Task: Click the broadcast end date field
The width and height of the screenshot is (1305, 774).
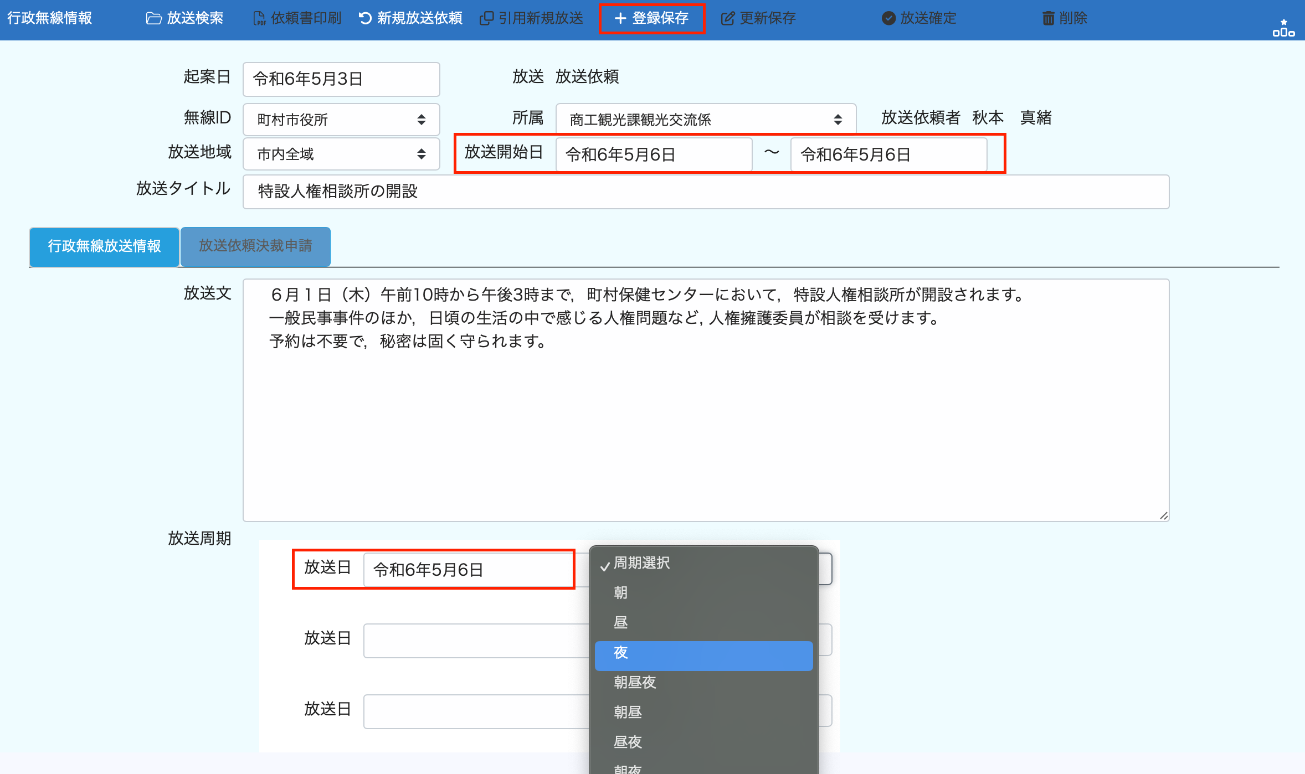Action: [x=888, y=154]
